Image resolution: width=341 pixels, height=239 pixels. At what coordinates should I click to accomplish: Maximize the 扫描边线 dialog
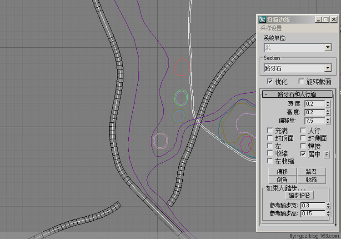tap(326, 20)
